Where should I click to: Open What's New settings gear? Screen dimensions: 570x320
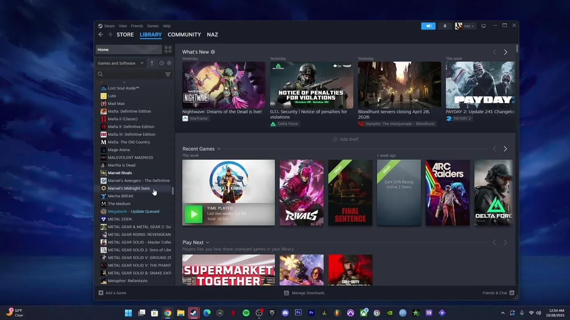pos(213,52)
